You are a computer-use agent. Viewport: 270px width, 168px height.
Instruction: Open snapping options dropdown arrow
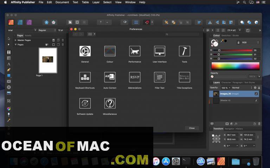(x=152, y=22)
